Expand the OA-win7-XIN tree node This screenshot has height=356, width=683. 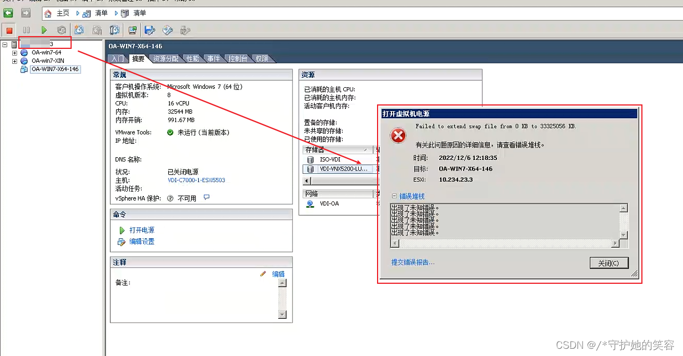tap(15, 61)
